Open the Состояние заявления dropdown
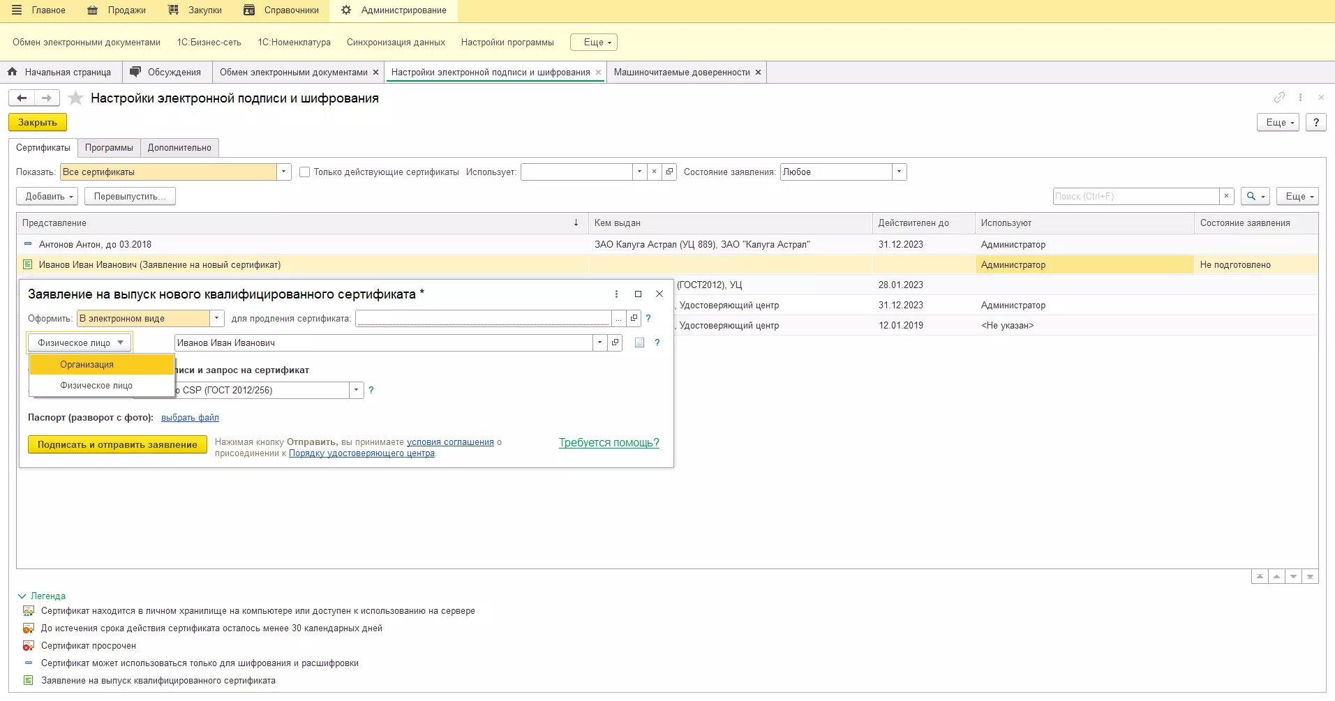The height and width of the screenshot is (701, 1335). 899,172
